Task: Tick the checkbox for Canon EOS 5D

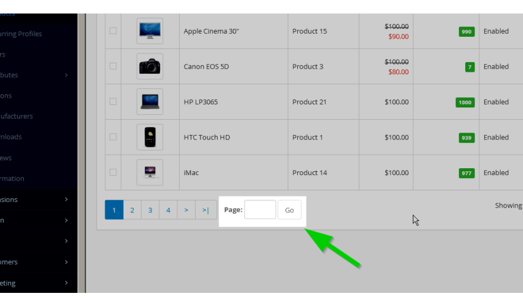Action: [x=113, y=66]
